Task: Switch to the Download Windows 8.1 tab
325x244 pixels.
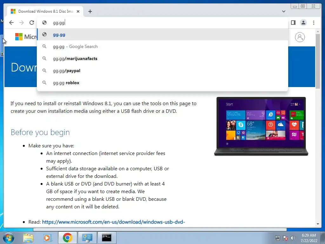Action: click(45, 11)
